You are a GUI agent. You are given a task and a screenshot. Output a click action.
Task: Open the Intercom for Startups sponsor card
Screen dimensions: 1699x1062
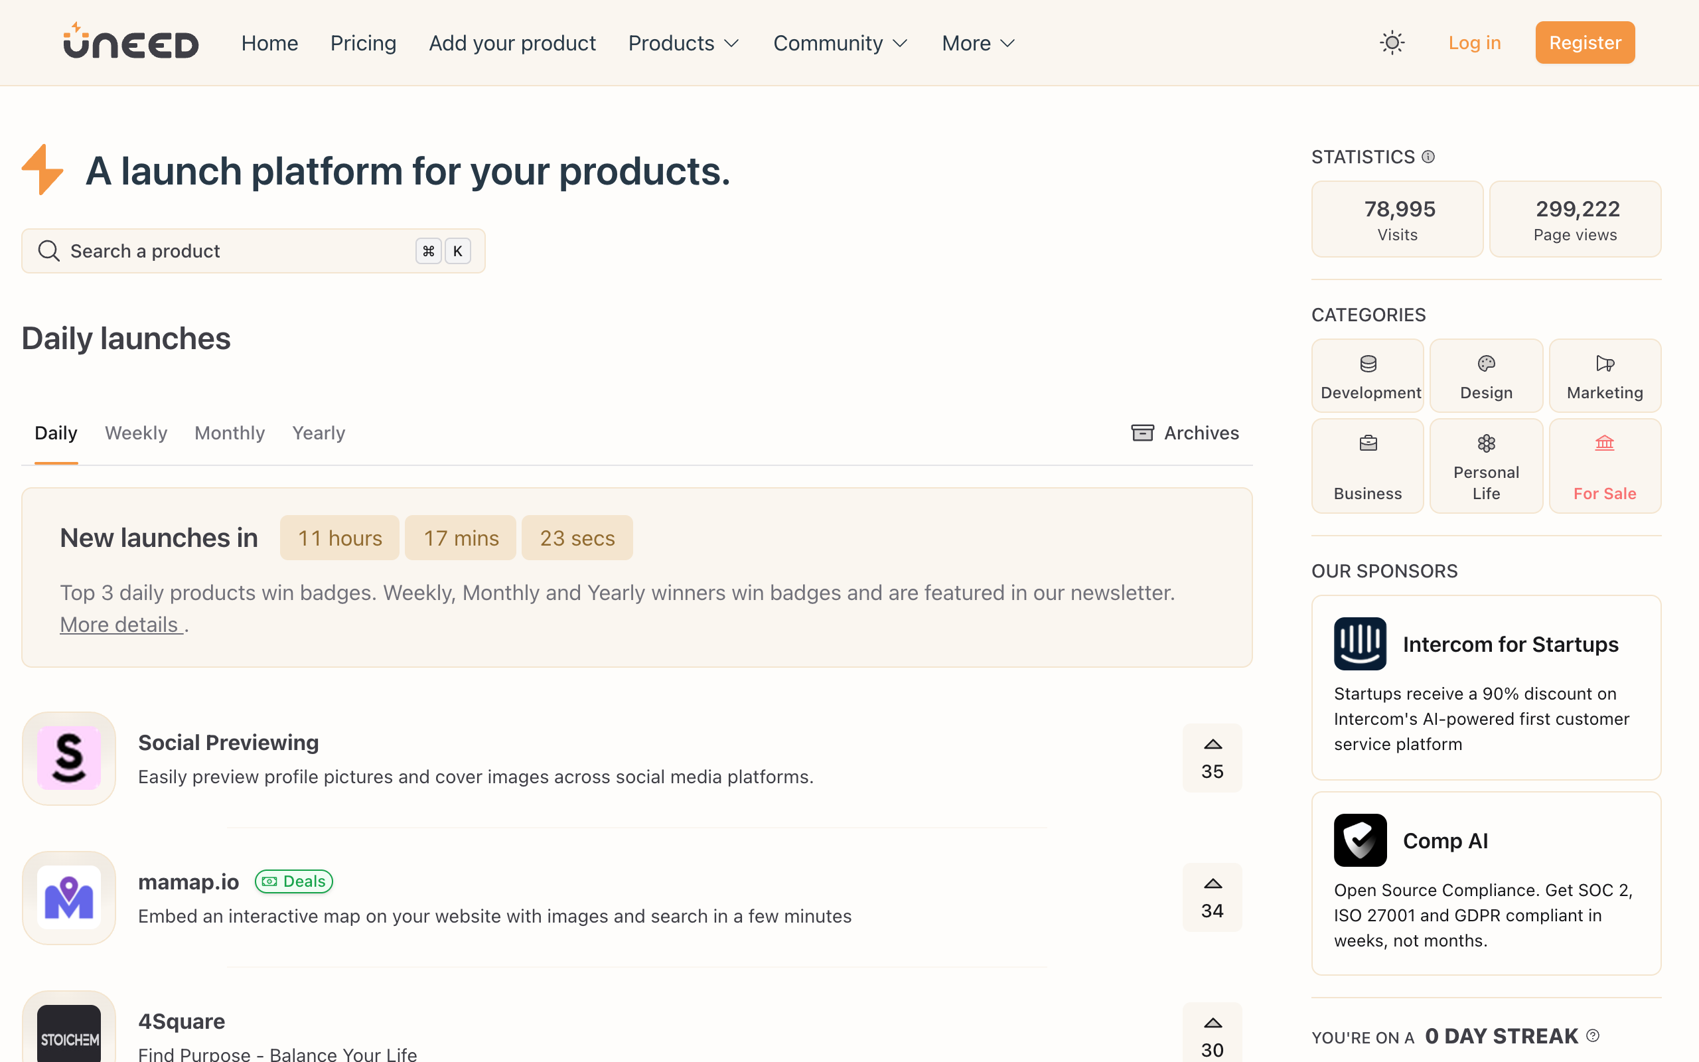click(x=1485, y=687)
